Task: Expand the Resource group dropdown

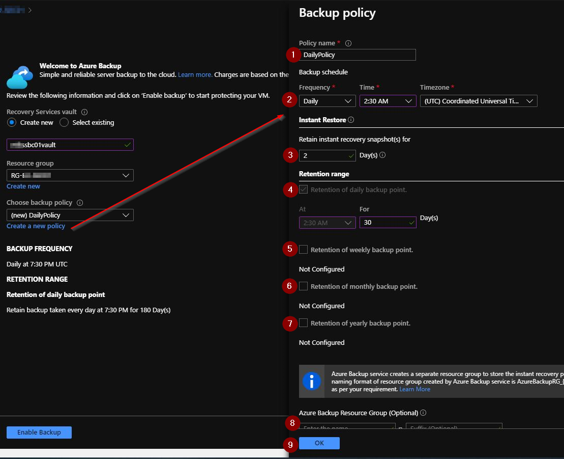Action: click(70, 176)
